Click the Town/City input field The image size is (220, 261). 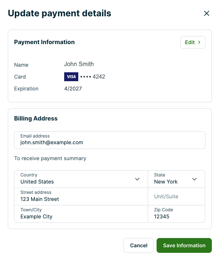point(81,214)
